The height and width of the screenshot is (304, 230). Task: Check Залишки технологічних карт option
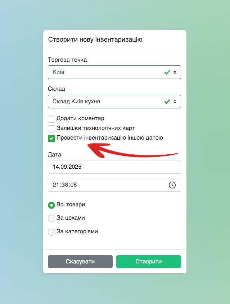coord(51,128)
